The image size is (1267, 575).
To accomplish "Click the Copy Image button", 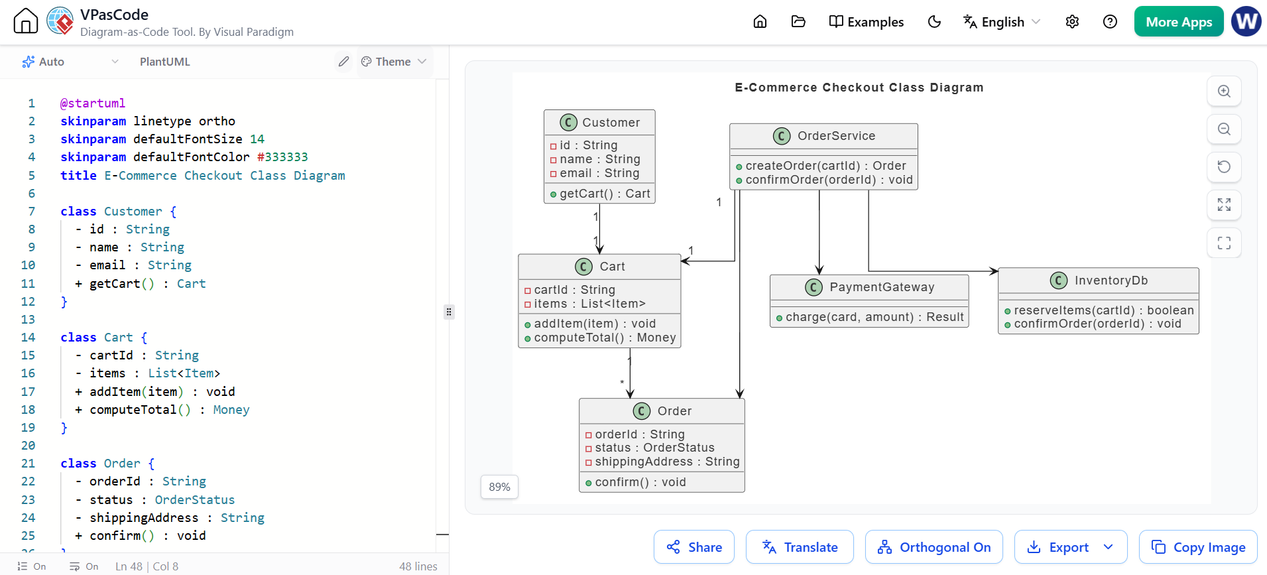I will pyautogui.click(x=1198, y=547).
